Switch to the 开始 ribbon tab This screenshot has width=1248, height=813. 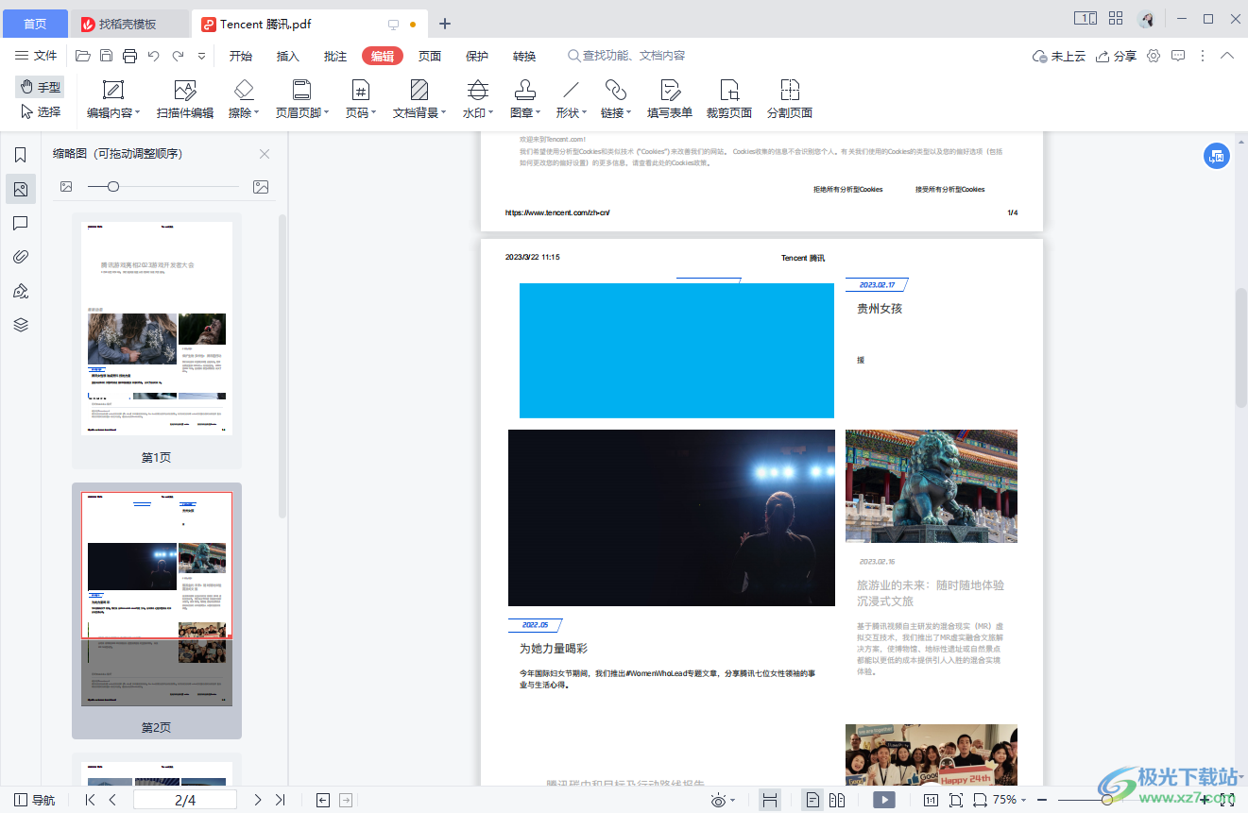(x=241, y=56)
